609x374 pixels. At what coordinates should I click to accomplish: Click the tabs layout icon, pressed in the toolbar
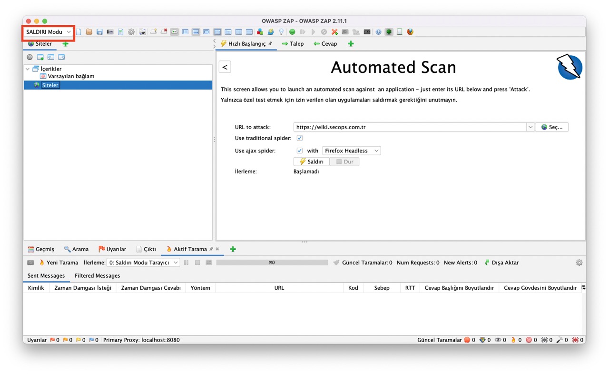(x=217, y=32)
